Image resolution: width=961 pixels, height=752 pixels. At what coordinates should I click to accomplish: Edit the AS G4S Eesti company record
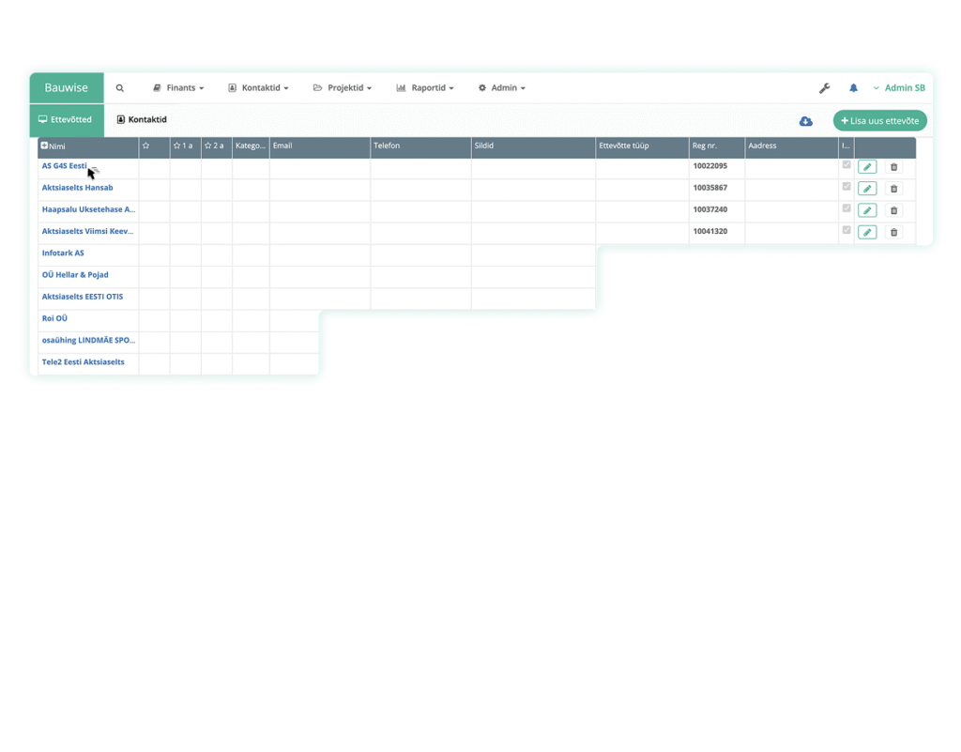coord(866,166)
